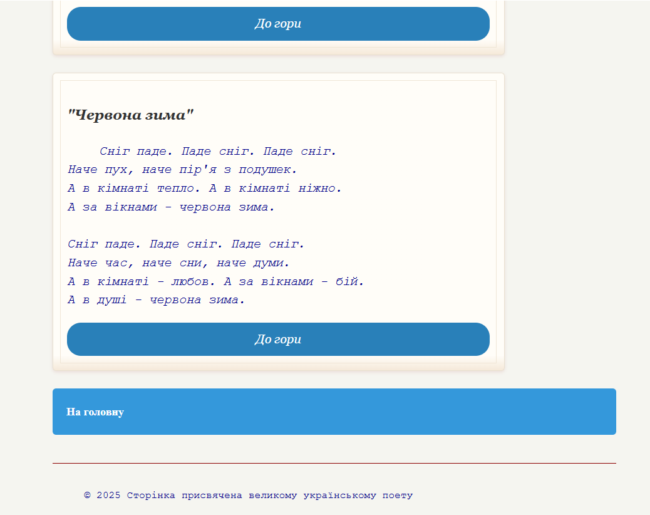Click the line starting "А в кімнаті – любов"
The height and width of the screenshot is (515, 650).
(215, 282)
